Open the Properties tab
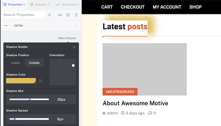Image resolution: width=221 pixels, height=126 pixels. tap(14, 5)
